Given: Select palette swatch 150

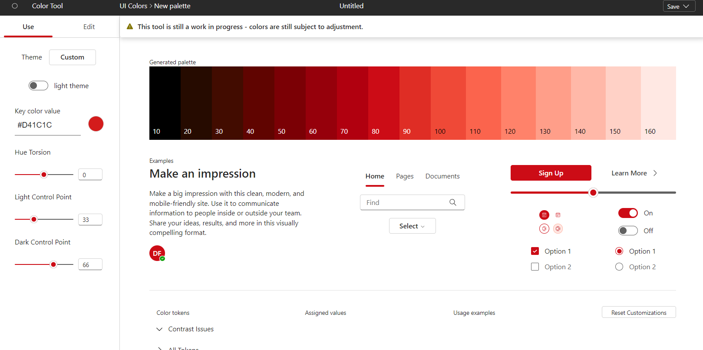Looking at the screenshot, I should (623, 103).
